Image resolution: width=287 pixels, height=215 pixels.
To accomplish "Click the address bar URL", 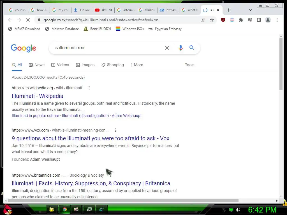I will point(101,20).
